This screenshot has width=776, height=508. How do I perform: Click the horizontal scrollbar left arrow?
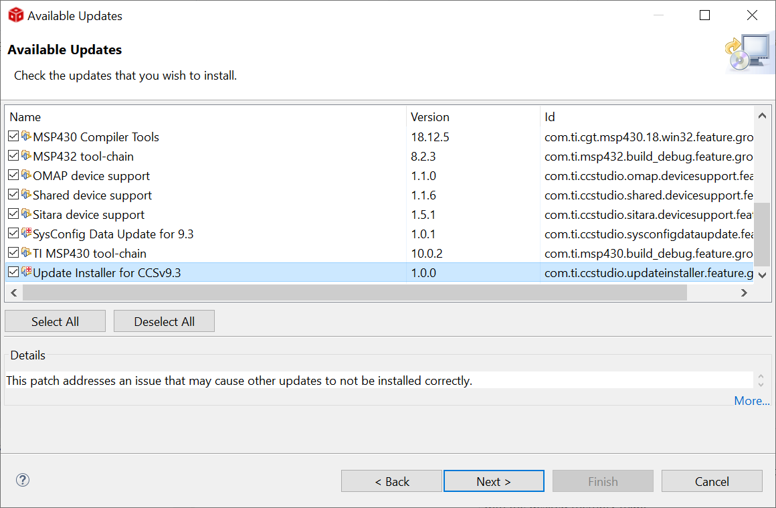coord(14,292)
